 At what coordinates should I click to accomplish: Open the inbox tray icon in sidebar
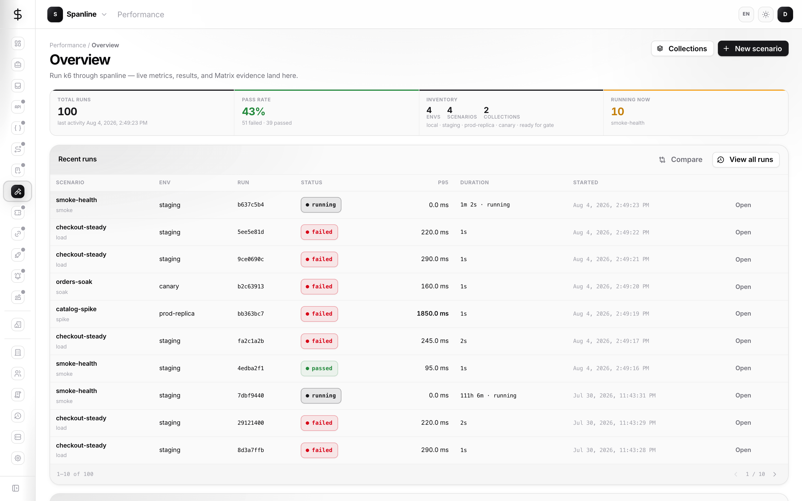pyautogui.click(x=18, y=86)
